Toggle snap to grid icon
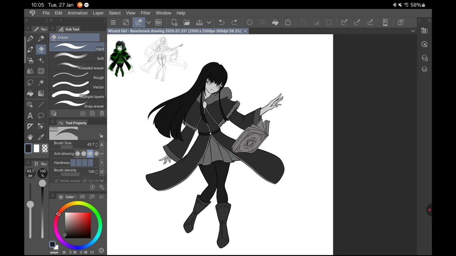 pos(370,22)
